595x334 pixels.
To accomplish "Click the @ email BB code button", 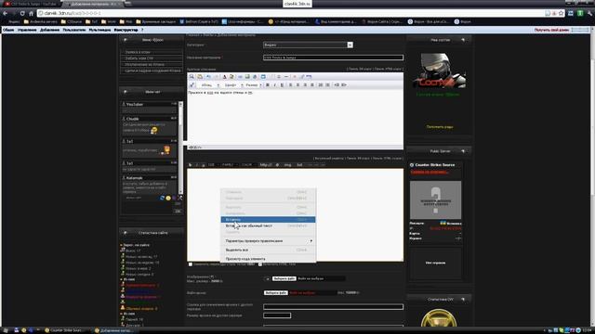I will (277, 165).
